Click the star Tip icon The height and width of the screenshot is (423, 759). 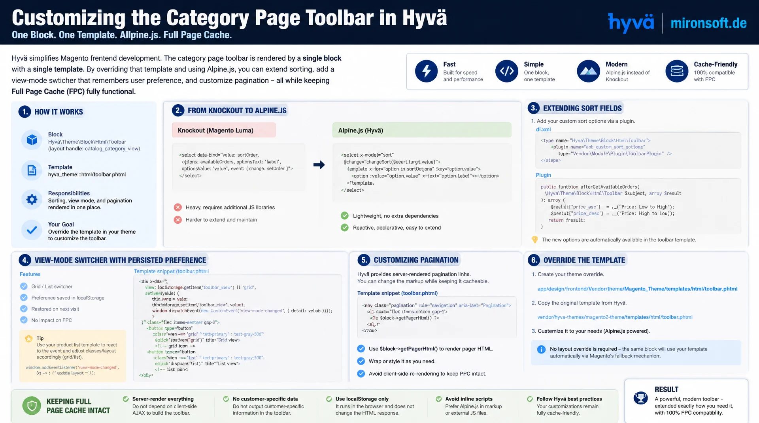tap(29, 338)
